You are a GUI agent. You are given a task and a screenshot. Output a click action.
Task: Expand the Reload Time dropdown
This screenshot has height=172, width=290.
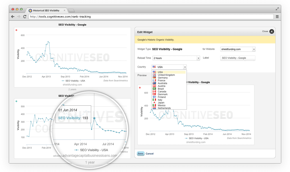(198, 58)
